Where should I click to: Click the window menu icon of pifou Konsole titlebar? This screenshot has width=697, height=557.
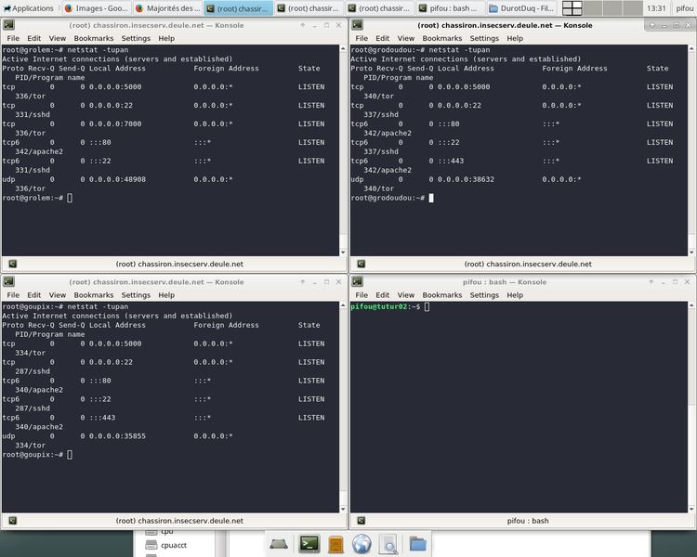tap(358, 282)
